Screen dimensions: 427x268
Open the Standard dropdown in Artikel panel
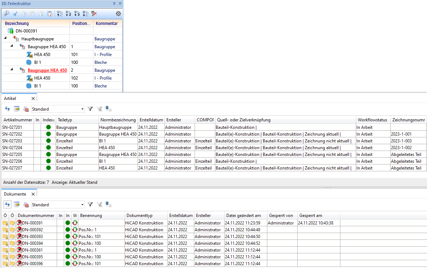point(83,109)
